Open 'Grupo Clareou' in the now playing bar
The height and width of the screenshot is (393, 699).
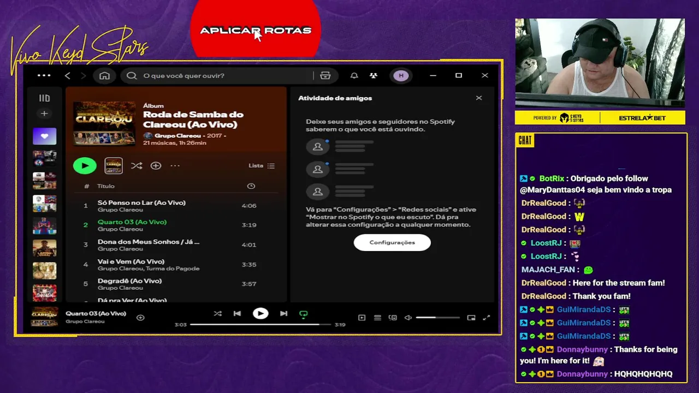click(x=85, y=321)
